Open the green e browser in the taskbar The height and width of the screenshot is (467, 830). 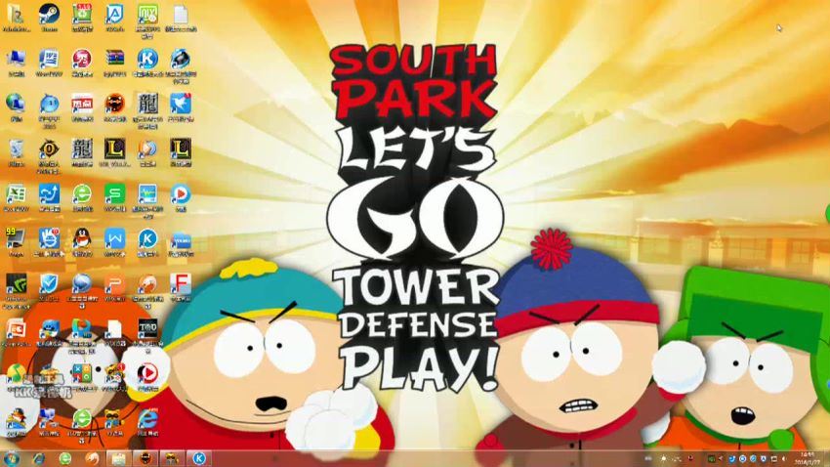[x=65, y=458]
